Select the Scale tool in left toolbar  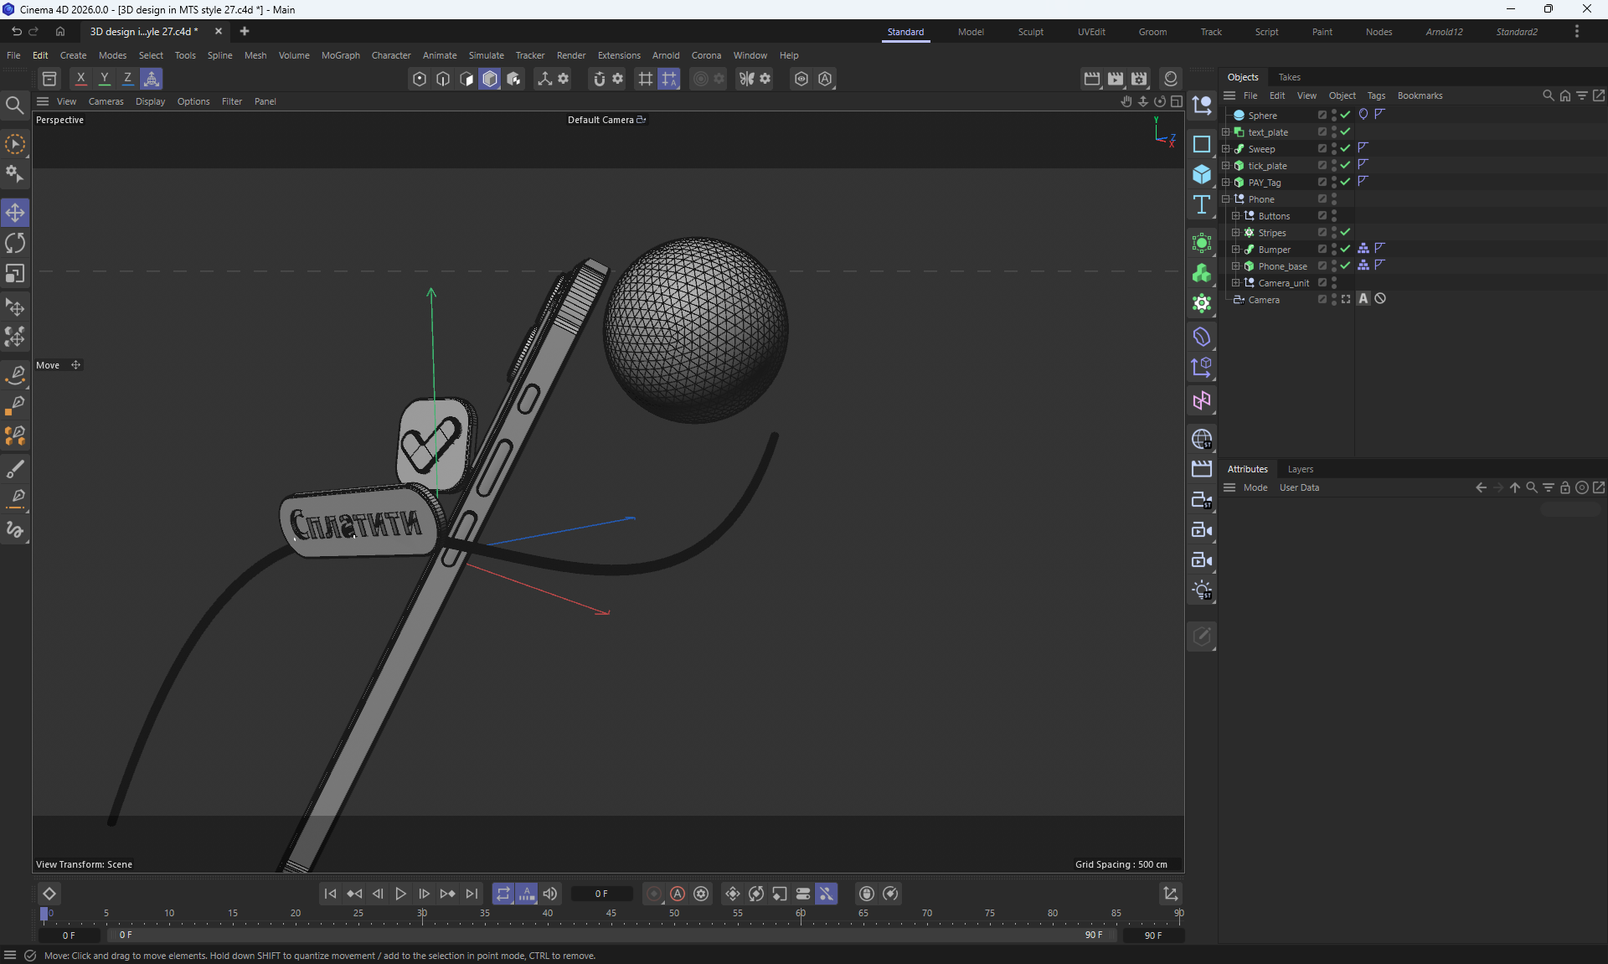pos(15,274)
